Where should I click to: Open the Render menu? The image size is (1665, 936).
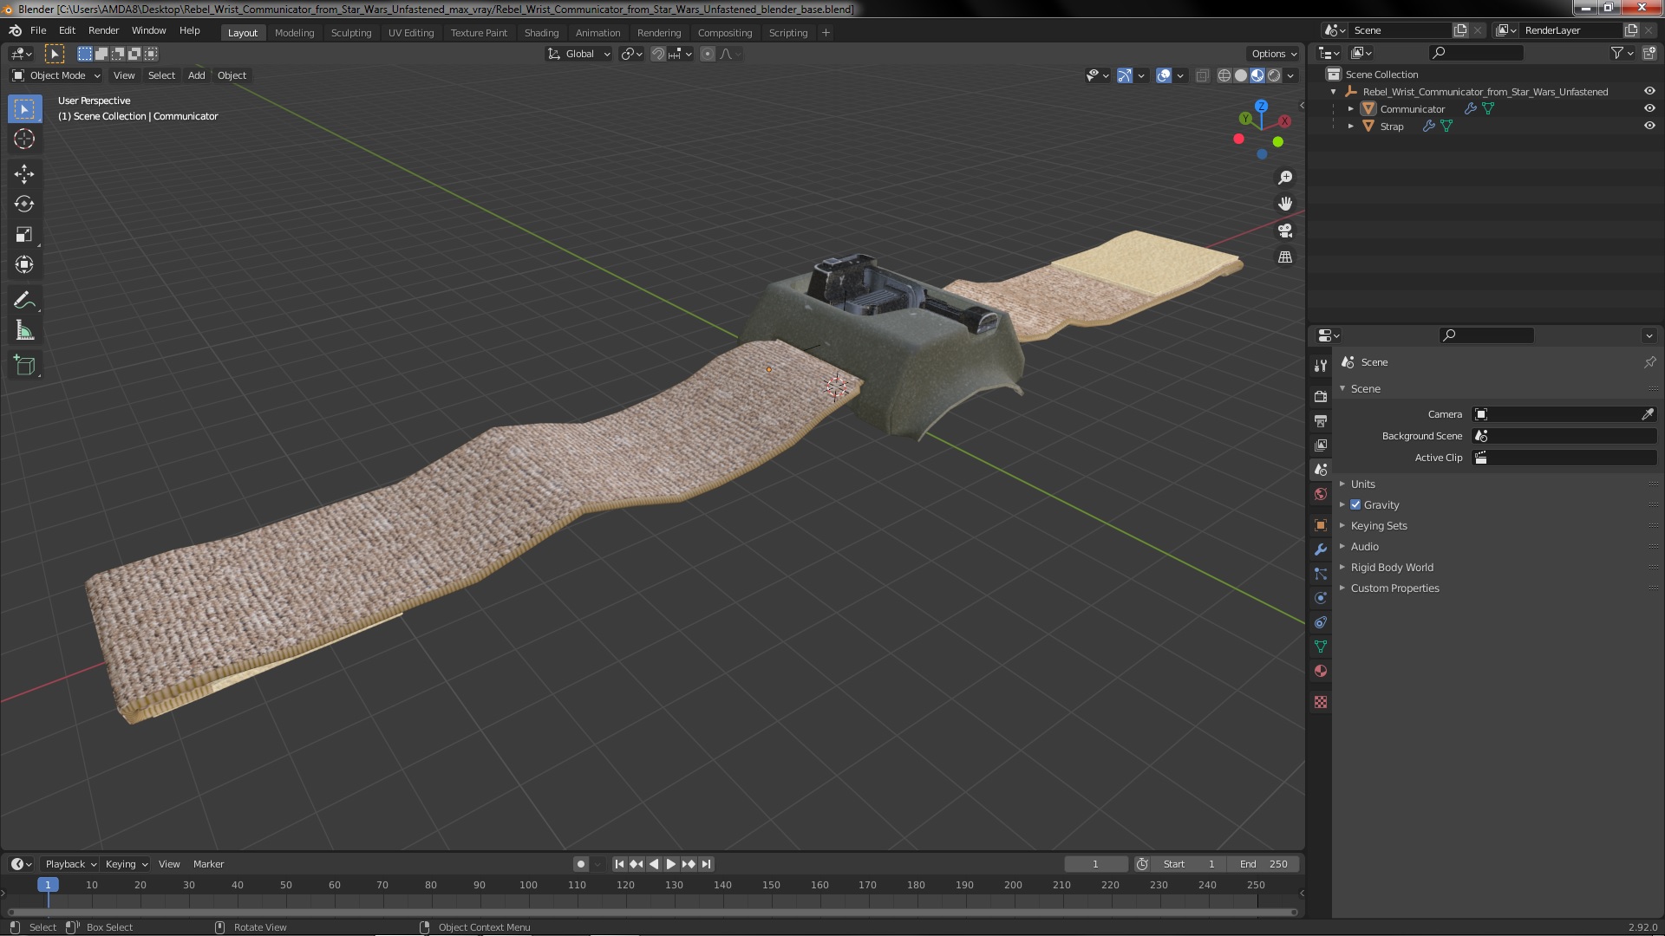tap(103, 30)
